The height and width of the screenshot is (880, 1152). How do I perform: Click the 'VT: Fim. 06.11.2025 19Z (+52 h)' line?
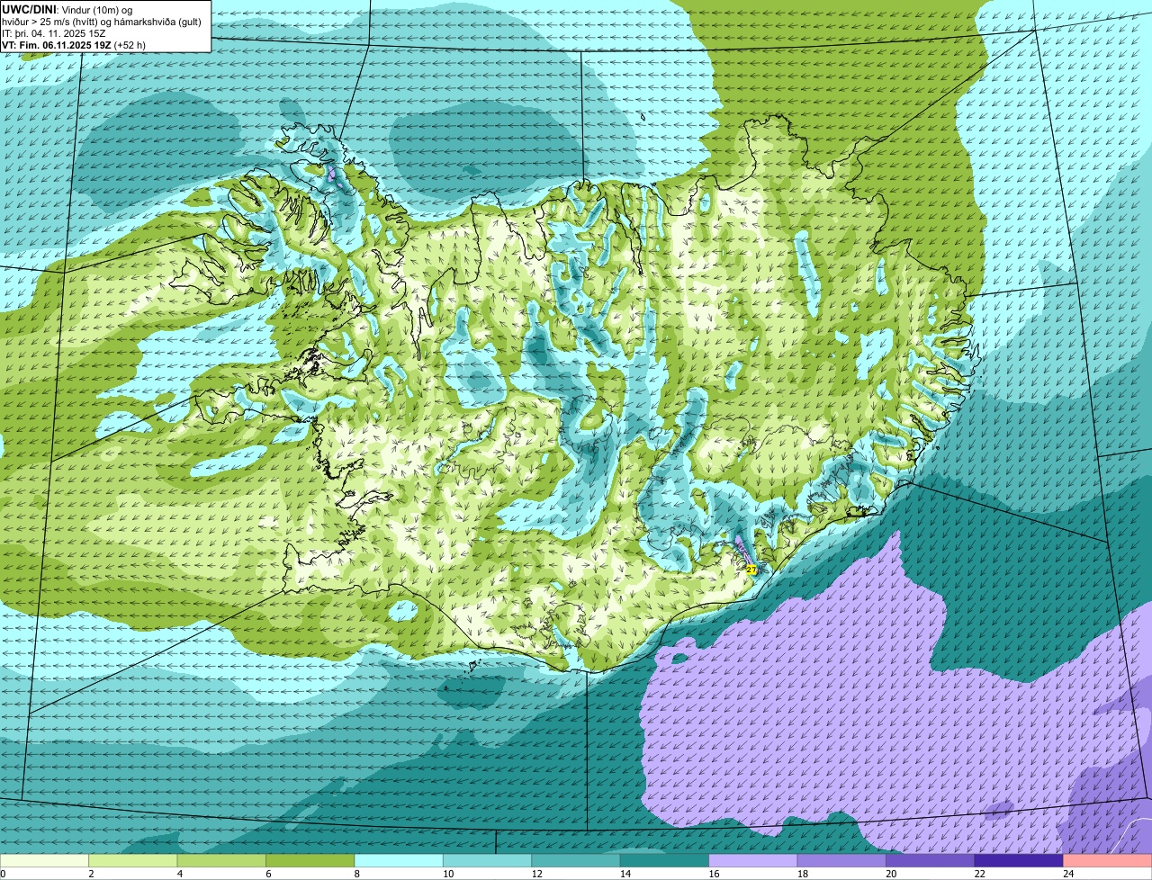(x=74, y=44)
